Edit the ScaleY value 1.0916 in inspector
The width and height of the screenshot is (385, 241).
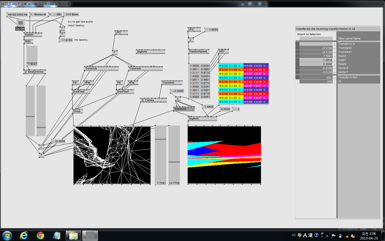(x=316, y=60)
